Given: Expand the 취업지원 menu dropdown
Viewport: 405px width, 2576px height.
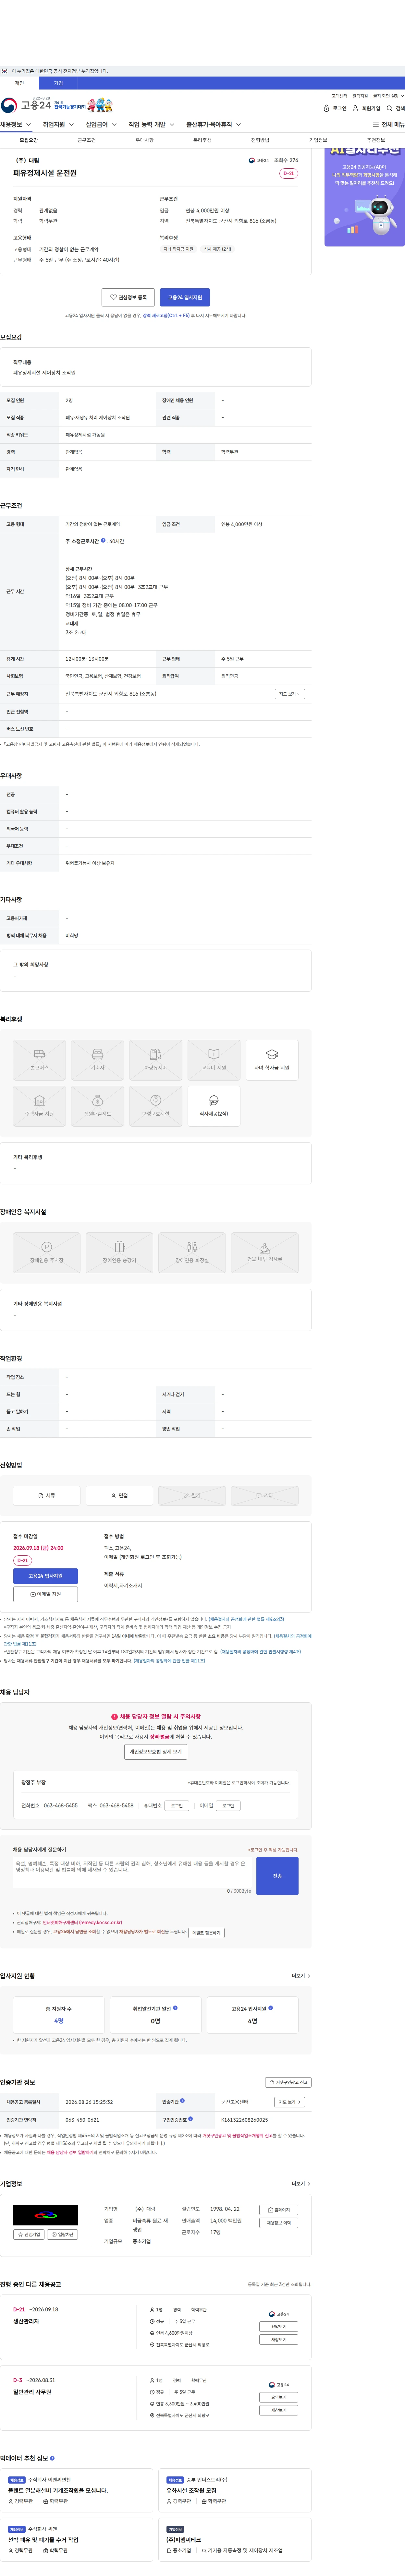Looking at the screenshot, I should click(x=58, y=125).
